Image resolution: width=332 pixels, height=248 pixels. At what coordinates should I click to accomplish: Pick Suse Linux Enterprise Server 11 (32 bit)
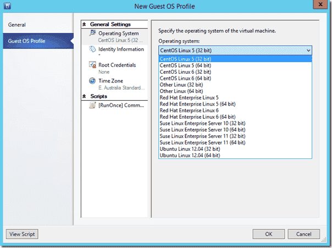coord(235,136)
